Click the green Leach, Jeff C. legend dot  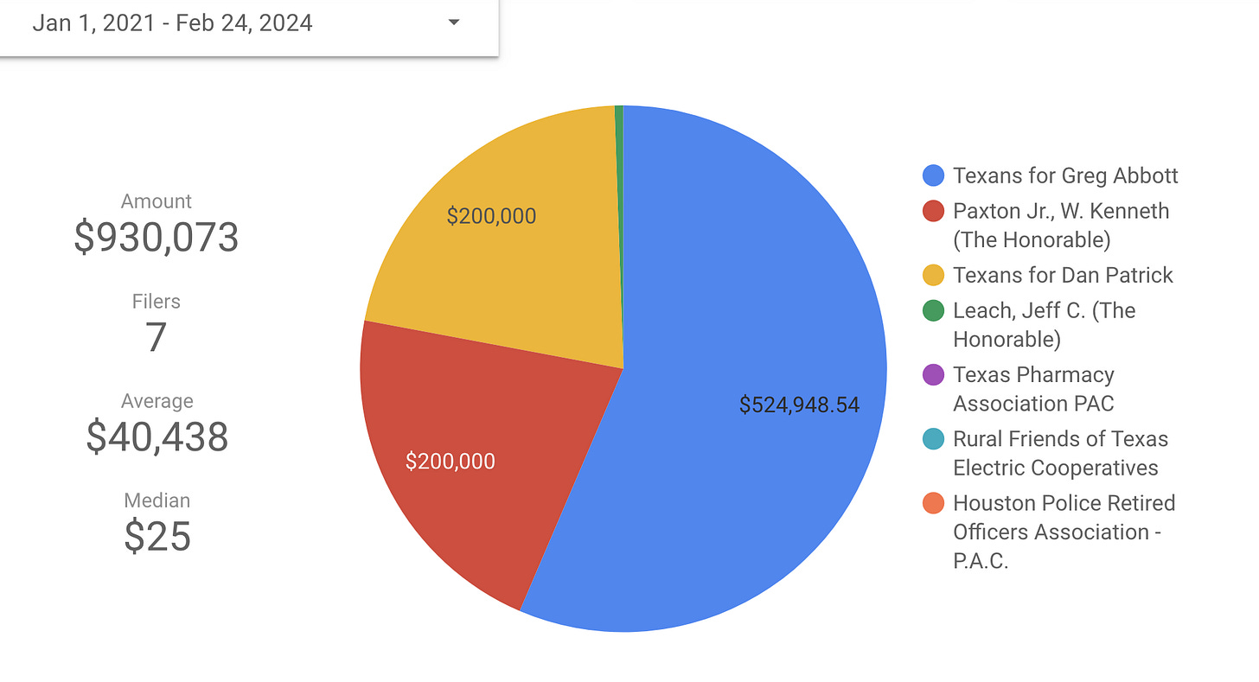click(x=933, y=310)
